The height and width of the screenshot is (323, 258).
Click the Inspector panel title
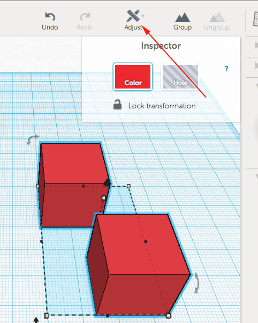pos(161,46)
